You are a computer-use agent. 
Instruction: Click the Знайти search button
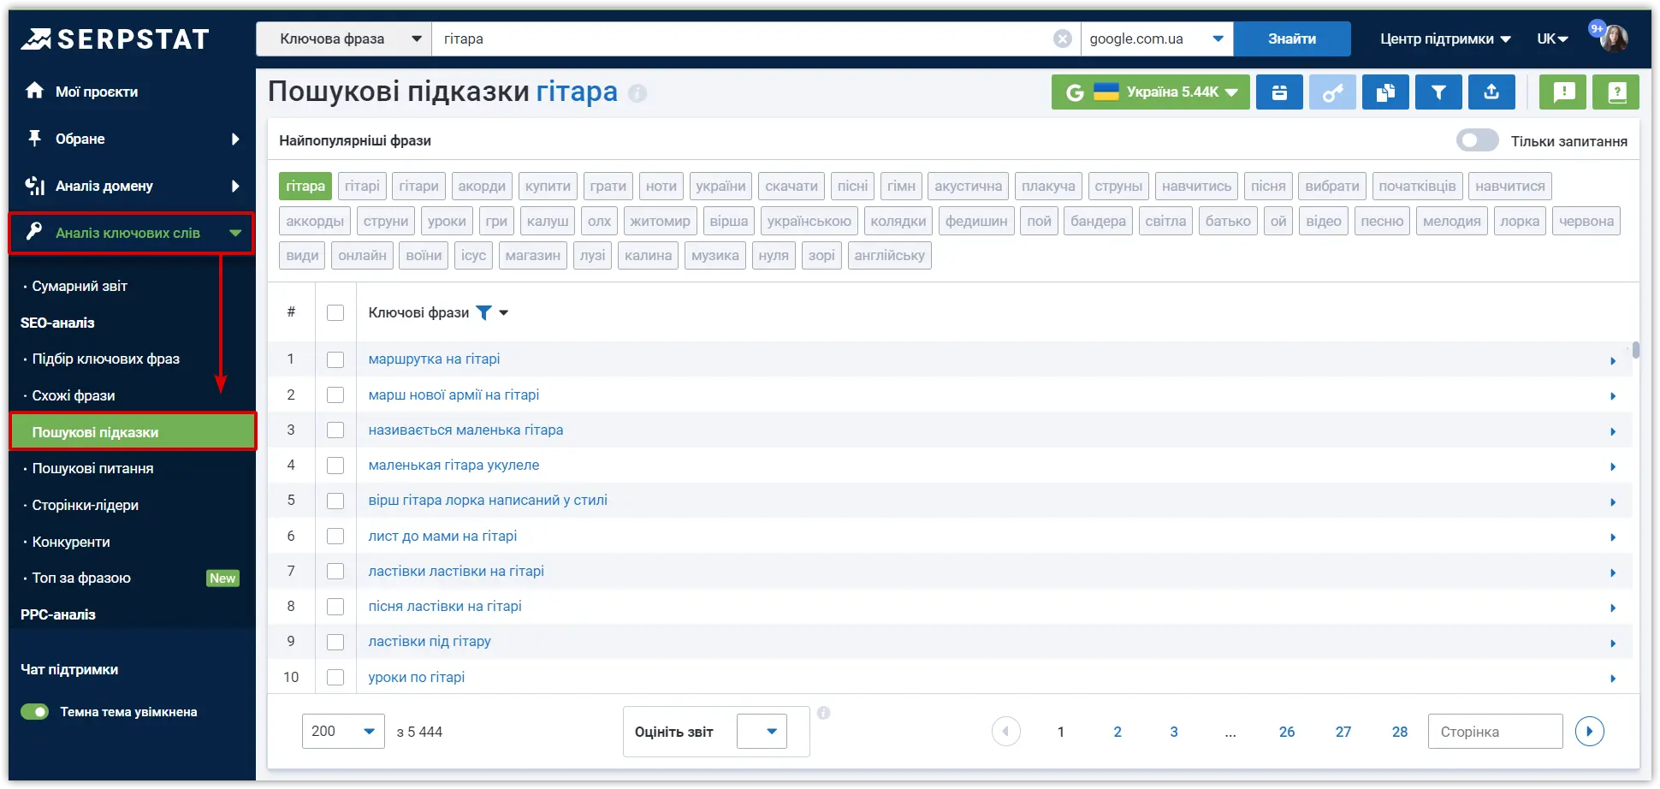click(x=1292, y=39)
